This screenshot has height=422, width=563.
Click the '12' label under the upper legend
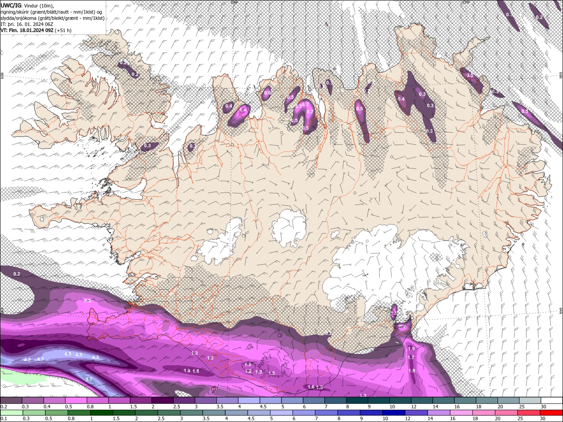[414, 407]
